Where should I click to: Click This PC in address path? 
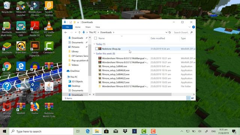pyautogui.click(x=93, y=33)
